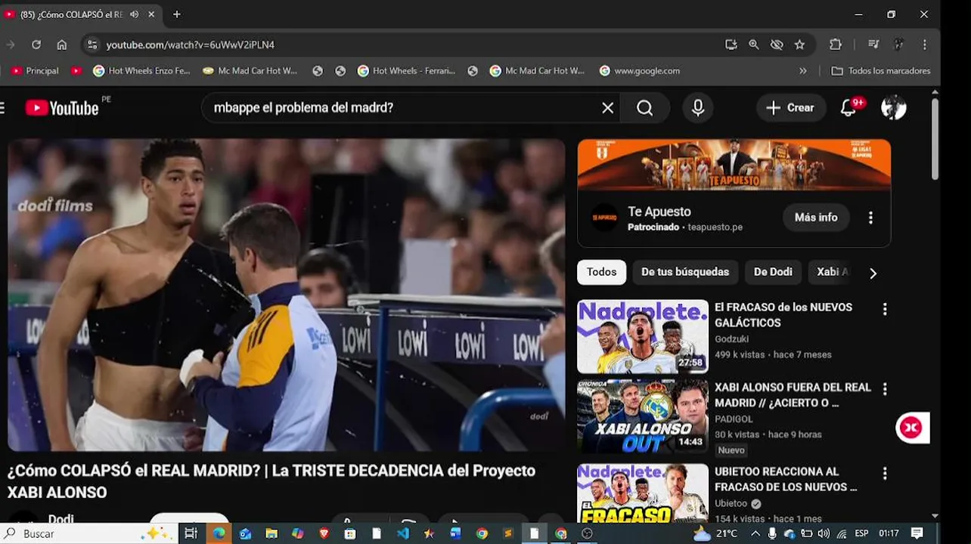The image size is (971, 544).
Task: Open a new browser tab
Action: pos(176,14)
